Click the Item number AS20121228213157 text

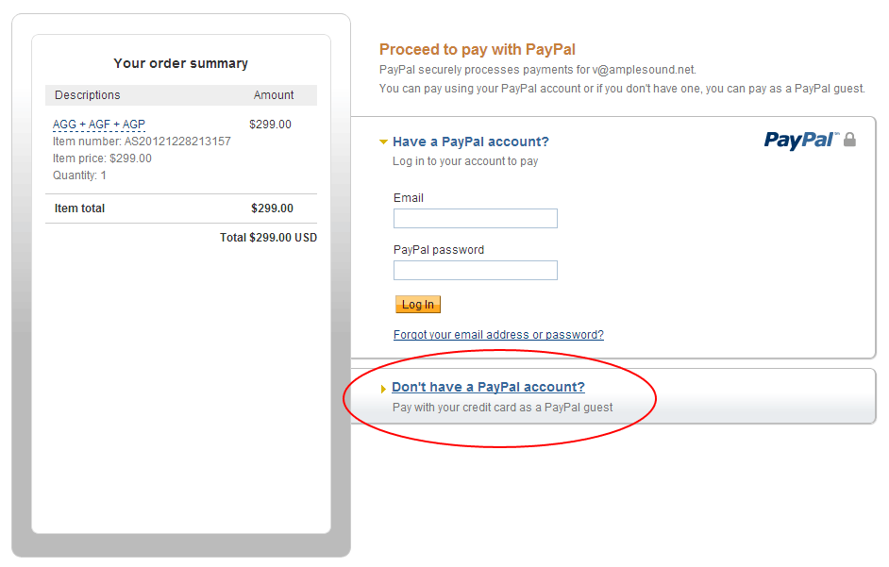142,142
